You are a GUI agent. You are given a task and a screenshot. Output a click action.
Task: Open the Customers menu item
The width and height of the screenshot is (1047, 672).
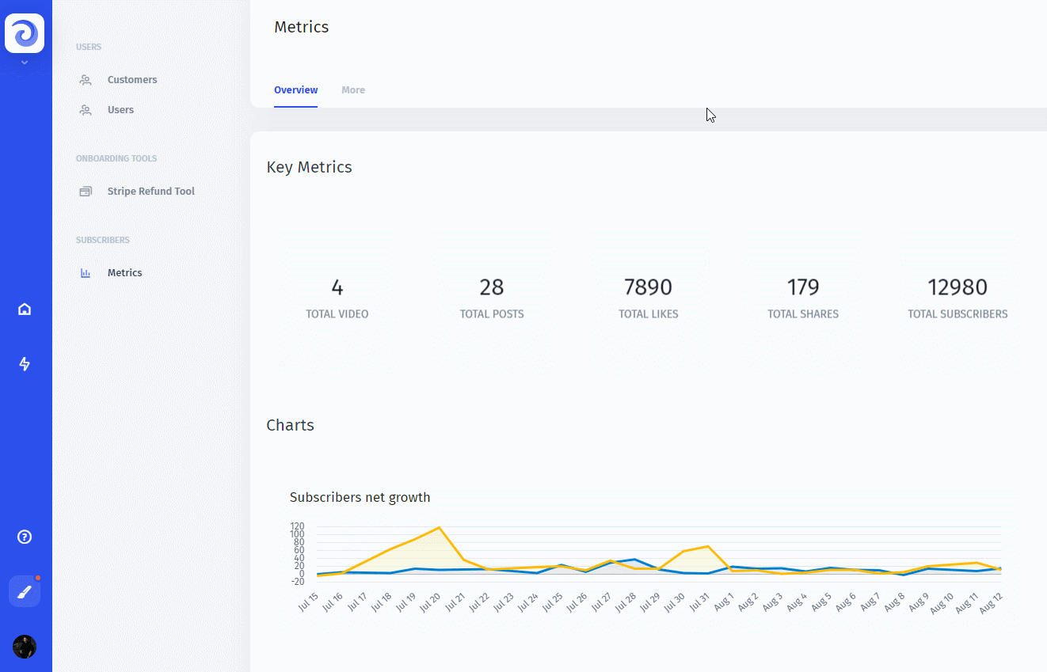point(132,80)
